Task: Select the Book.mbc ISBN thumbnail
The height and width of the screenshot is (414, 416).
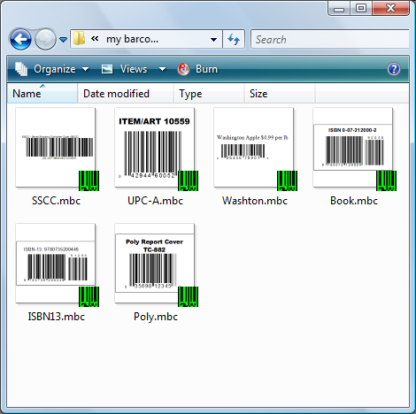Action: 353,148
